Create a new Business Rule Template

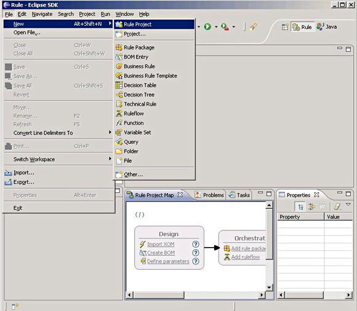pyautogui.click(x=154, y=76)
